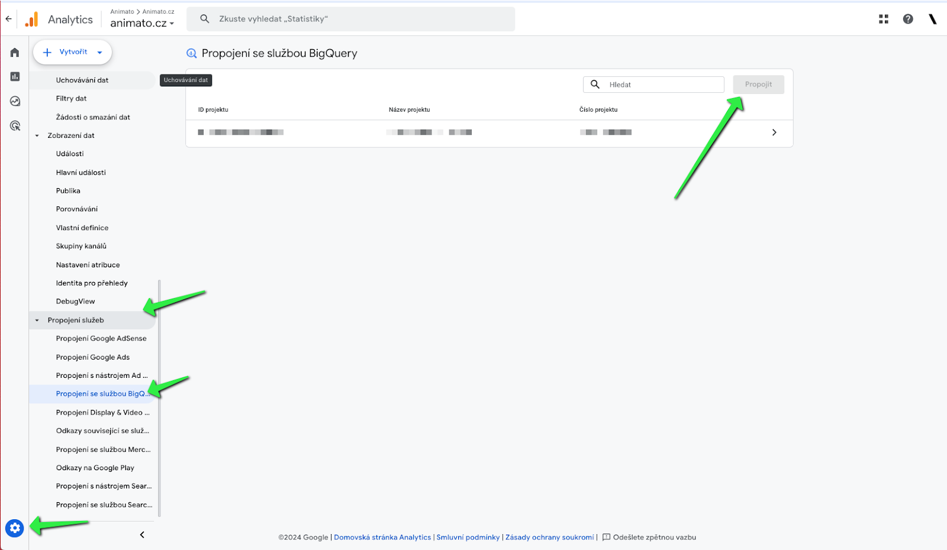Open the Reports bar-chart icon
Image resolution: width=947 pixels, height=550 pixels.
pyautogui.click(x=15, y=76)
